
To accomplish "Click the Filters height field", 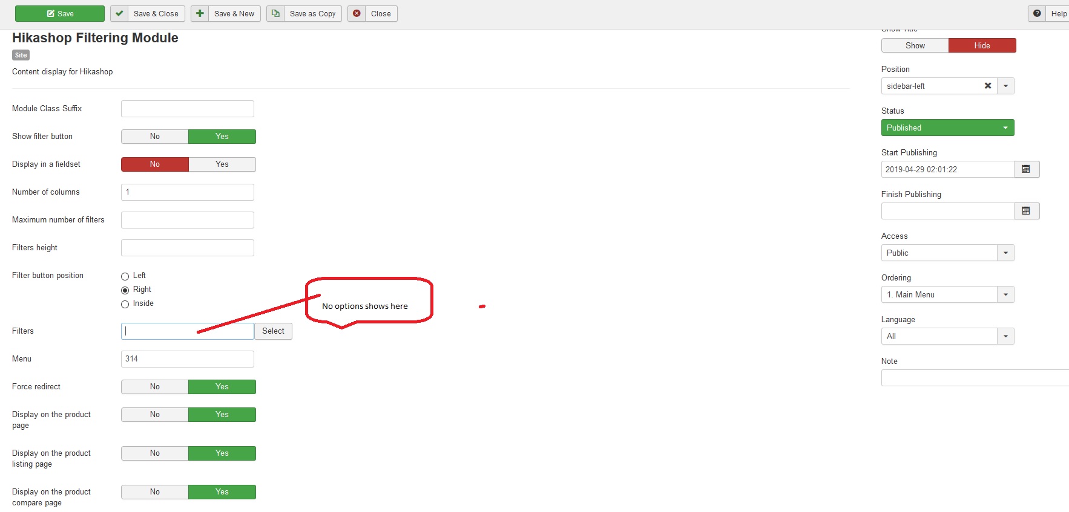I will [x=188, y=248].
